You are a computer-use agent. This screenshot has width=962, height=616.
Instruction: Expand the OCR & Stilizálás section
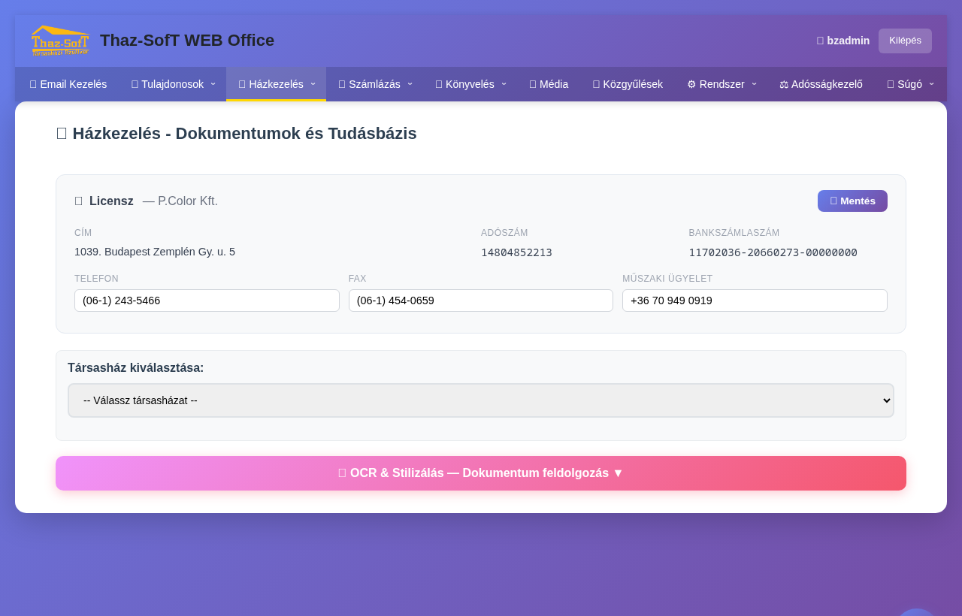[481, 473]
